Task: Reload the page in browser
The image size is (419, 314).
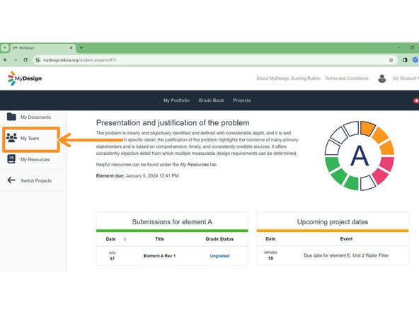Action: 25,60
